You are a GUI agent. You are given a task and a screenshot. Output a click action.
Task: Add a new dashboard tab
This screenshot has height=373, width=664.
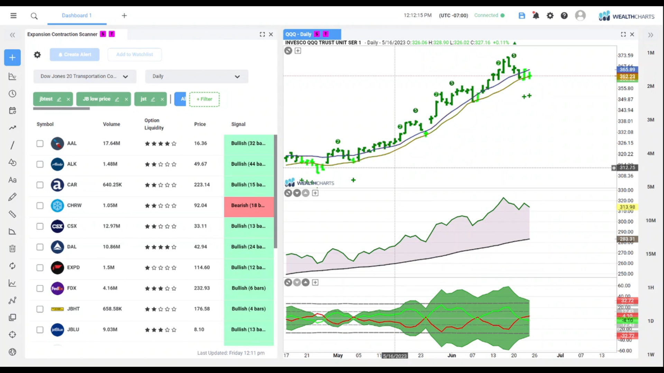pyautogui.click(x=124, y=16)
